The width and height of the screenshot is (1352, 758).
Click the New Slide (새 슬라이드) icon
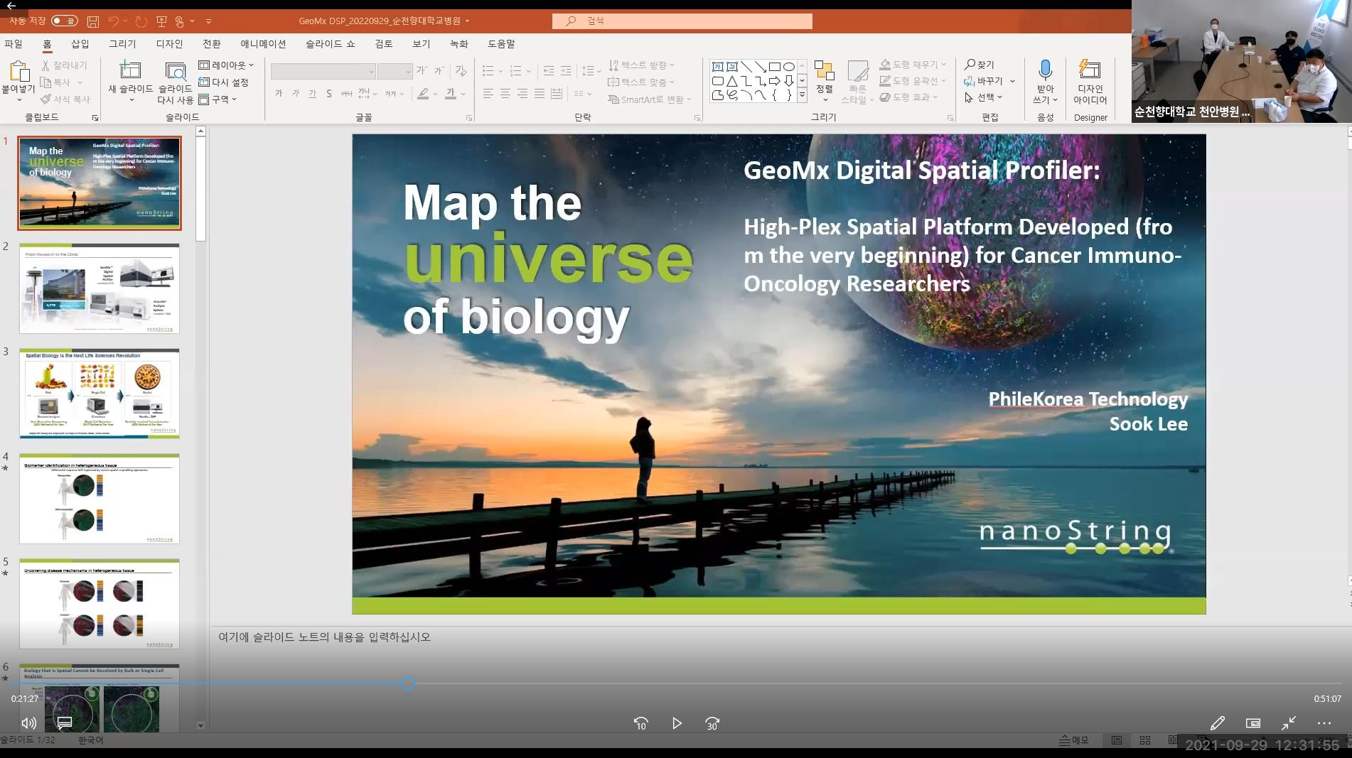130,70
